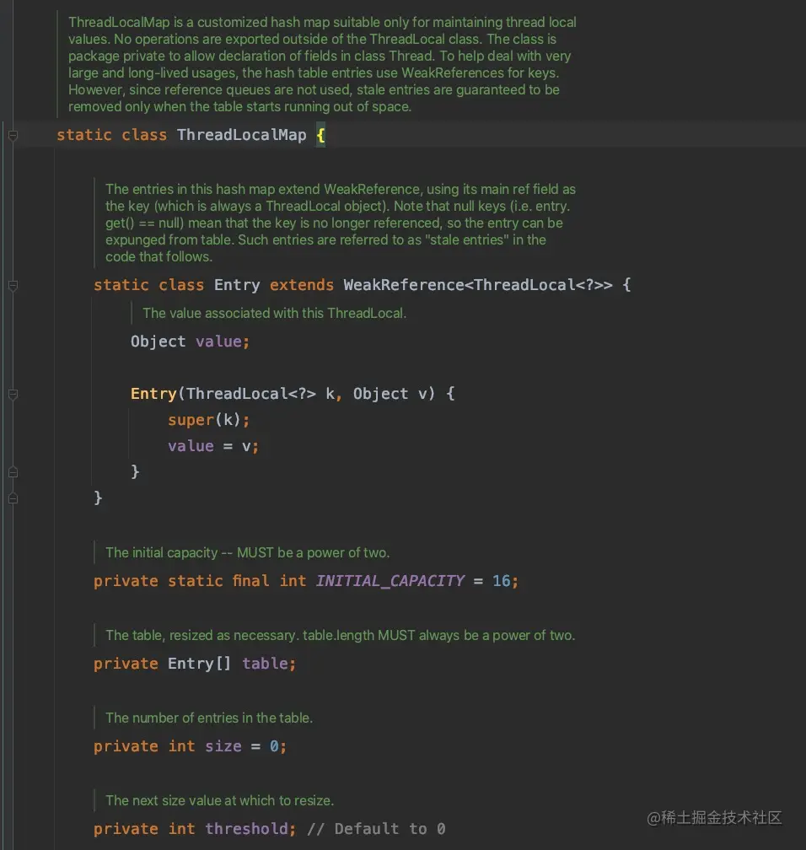
Task: Click WeakReference in the Entry declaration
Action: 403,285
